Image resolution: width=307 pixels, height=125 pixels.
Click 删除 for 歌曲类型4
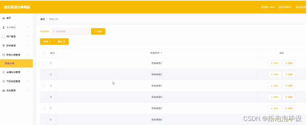(x=289, y=97)
